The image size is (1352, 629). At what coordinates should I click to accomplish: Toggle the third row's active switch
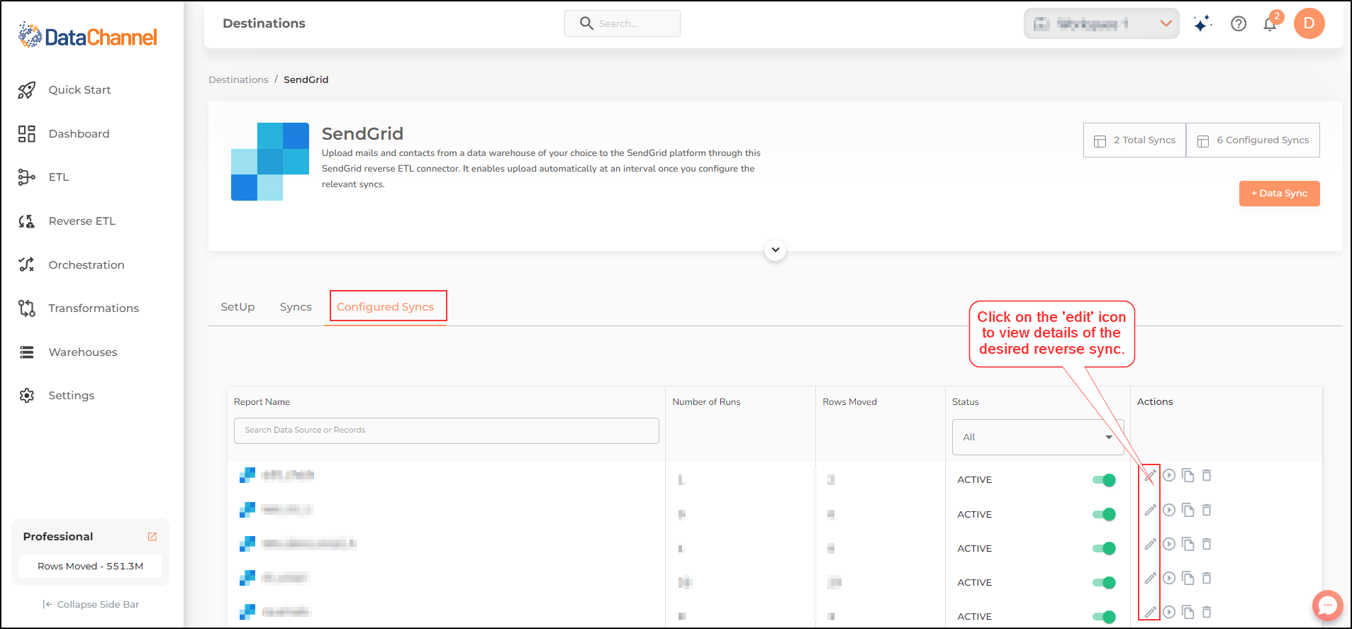coord(1104,548)
